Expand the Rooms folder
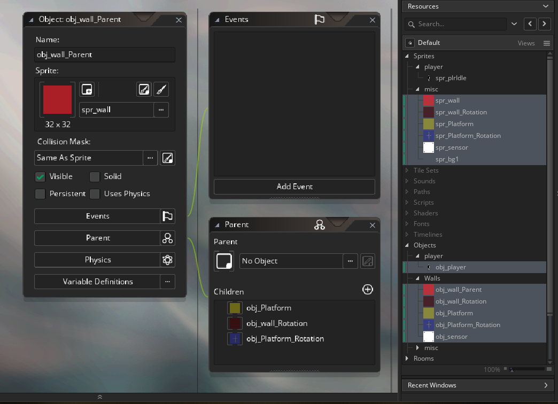 407,359
